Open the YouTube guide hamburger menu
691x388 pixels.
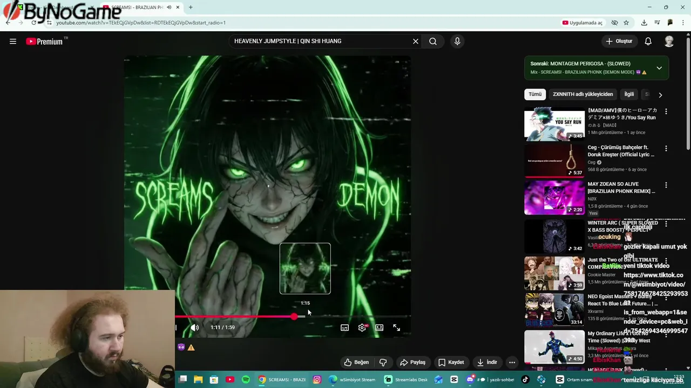(13, 41)
